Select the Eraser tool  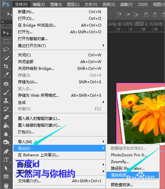coord(6,117)
